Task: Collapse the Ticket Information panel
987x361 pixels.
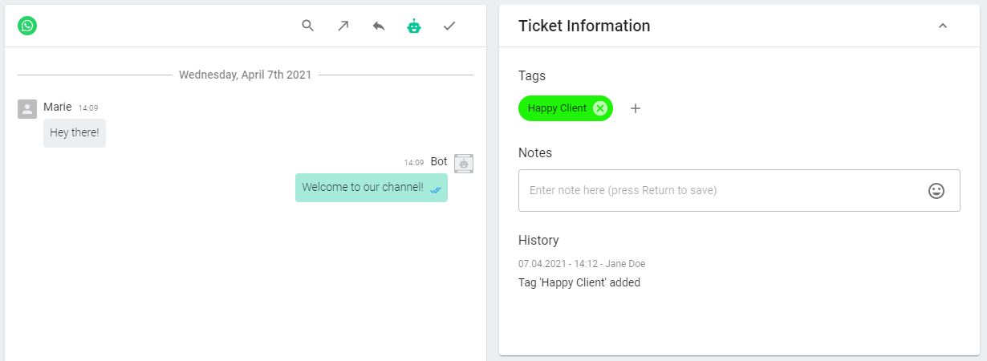Action: 943,26
